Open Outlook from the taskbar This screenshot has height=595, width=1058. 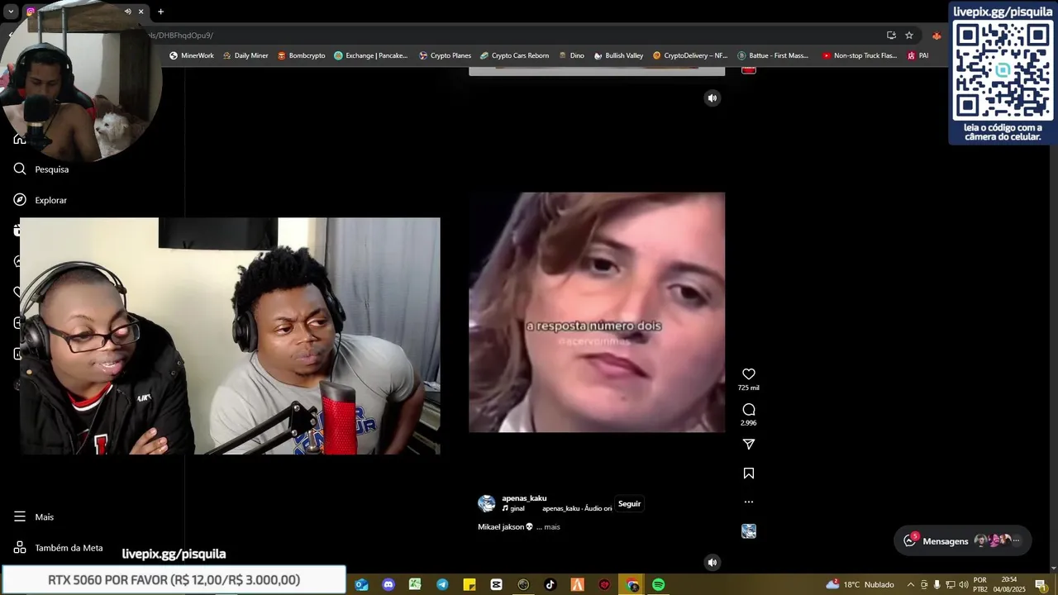tap(362, 584)
